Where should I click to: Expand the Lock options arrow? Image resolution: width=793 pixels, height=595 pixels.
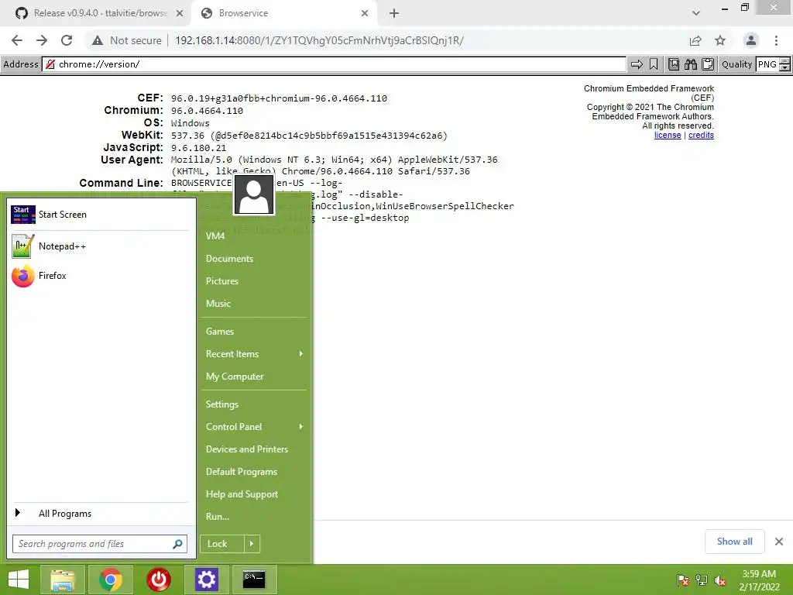coord(252,544)
